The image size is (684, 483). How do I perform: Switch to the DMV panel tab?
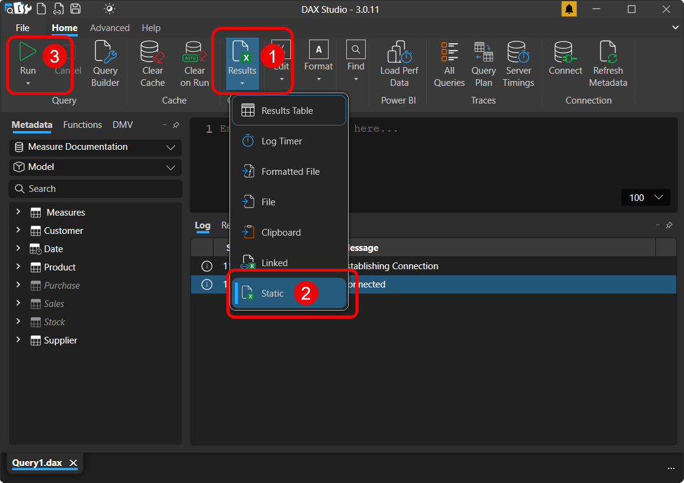point(122,125)
